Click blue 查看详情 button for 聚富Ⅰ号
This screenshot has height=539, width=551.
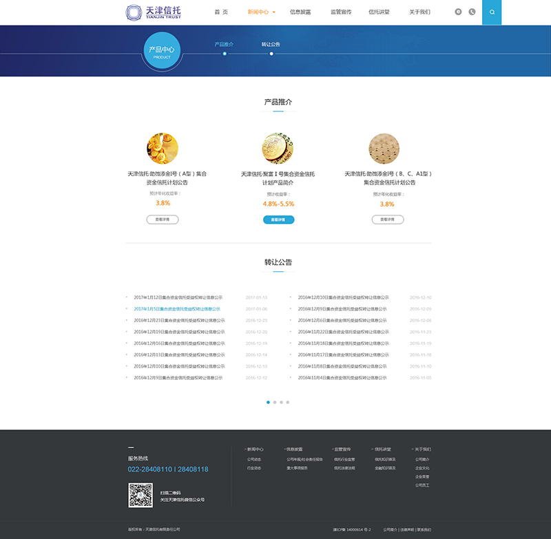(278, 220)
